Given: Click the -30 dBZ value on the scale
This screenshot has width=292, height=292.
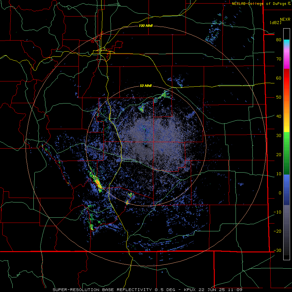Looking at the screenshot, I should 277,250.
